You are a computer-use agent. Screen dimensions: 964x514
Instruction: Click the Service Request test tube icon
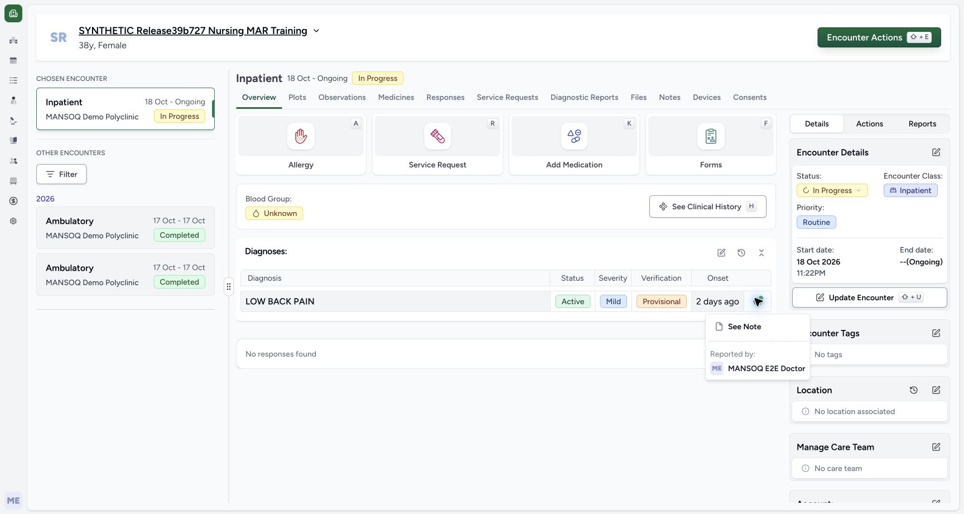pos(437,136)
